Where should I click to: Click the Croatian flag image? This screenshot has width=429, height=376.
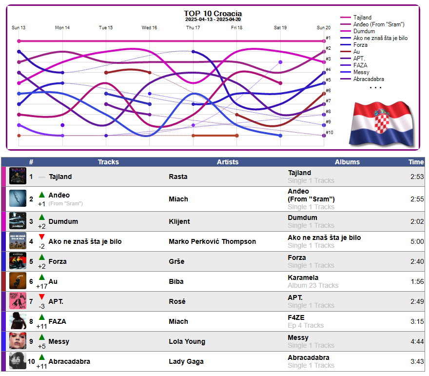tap(382, 124)
